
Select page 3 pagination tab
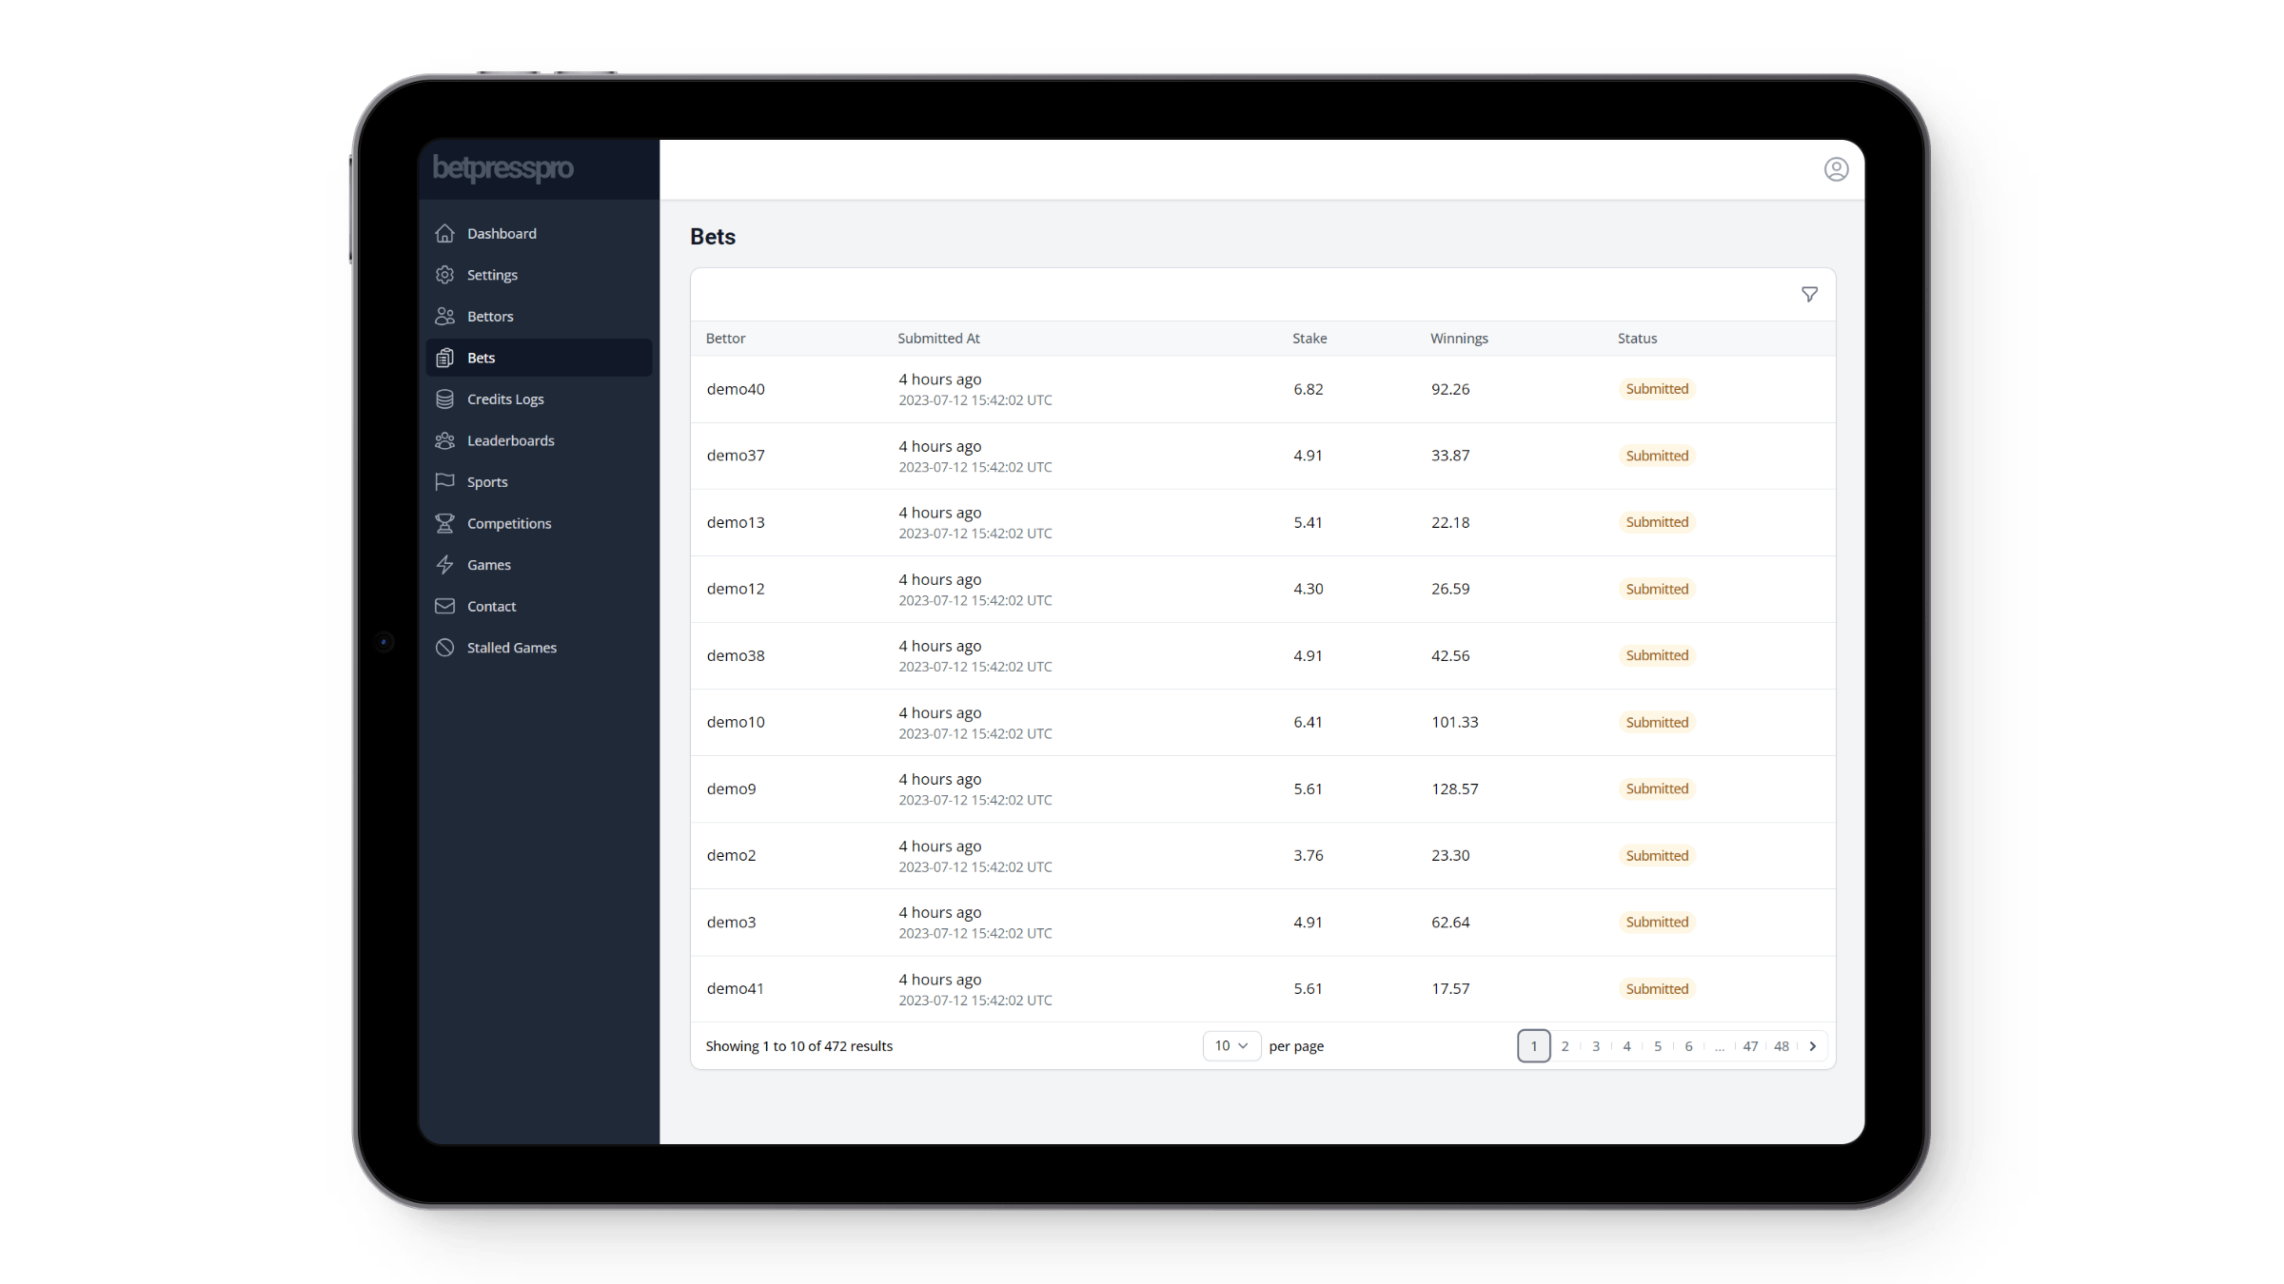[x=1595, y=1045]
